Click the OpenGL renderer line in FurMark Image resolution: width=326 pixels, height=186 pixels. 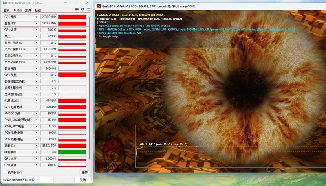134,26
